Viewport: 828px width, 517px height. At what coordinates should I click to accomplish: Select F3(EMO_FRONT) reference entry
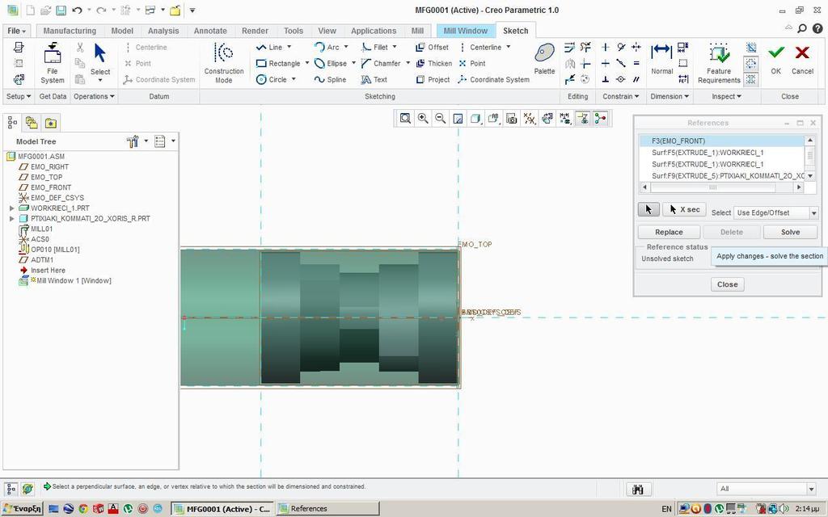pyautogui.click(x=722, y=141)
